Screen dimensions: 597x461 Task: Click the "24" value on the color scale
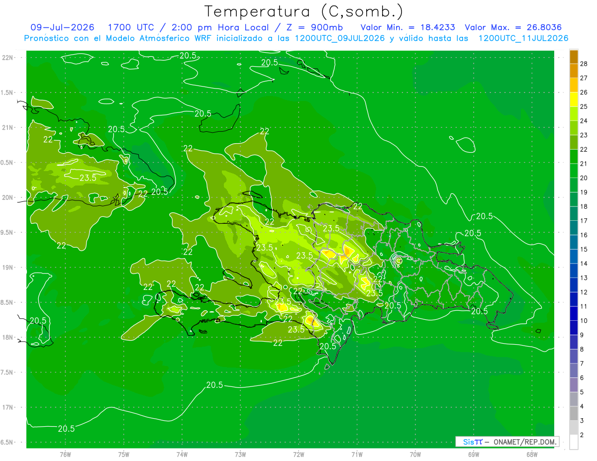pos(584,121)
